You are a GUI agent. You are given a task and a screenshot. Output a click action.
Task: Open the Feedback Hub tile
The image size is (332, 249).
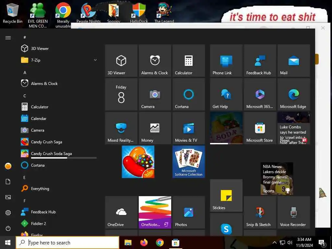coord(260,61)
